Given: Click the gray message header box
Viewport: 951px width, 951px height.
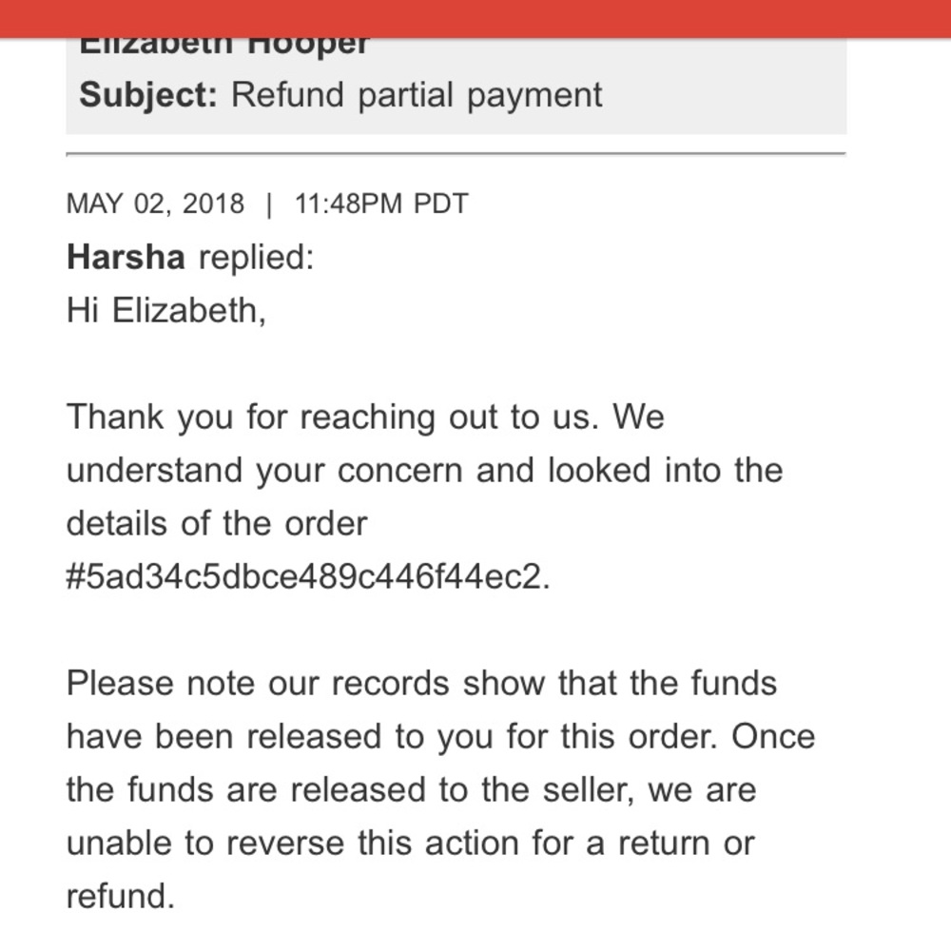Looking at the screenshot, I should (x=456, y=86).
